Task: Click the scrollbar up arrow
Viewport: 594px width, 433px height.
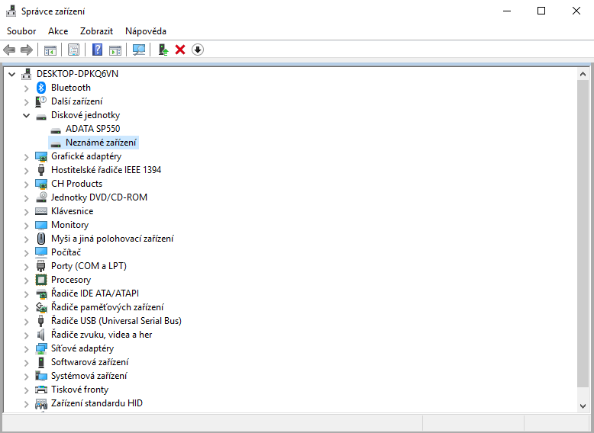Action: pos(583,74)
